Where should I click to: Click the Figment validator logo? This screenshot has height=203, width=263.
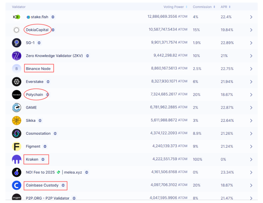(16, 147)
